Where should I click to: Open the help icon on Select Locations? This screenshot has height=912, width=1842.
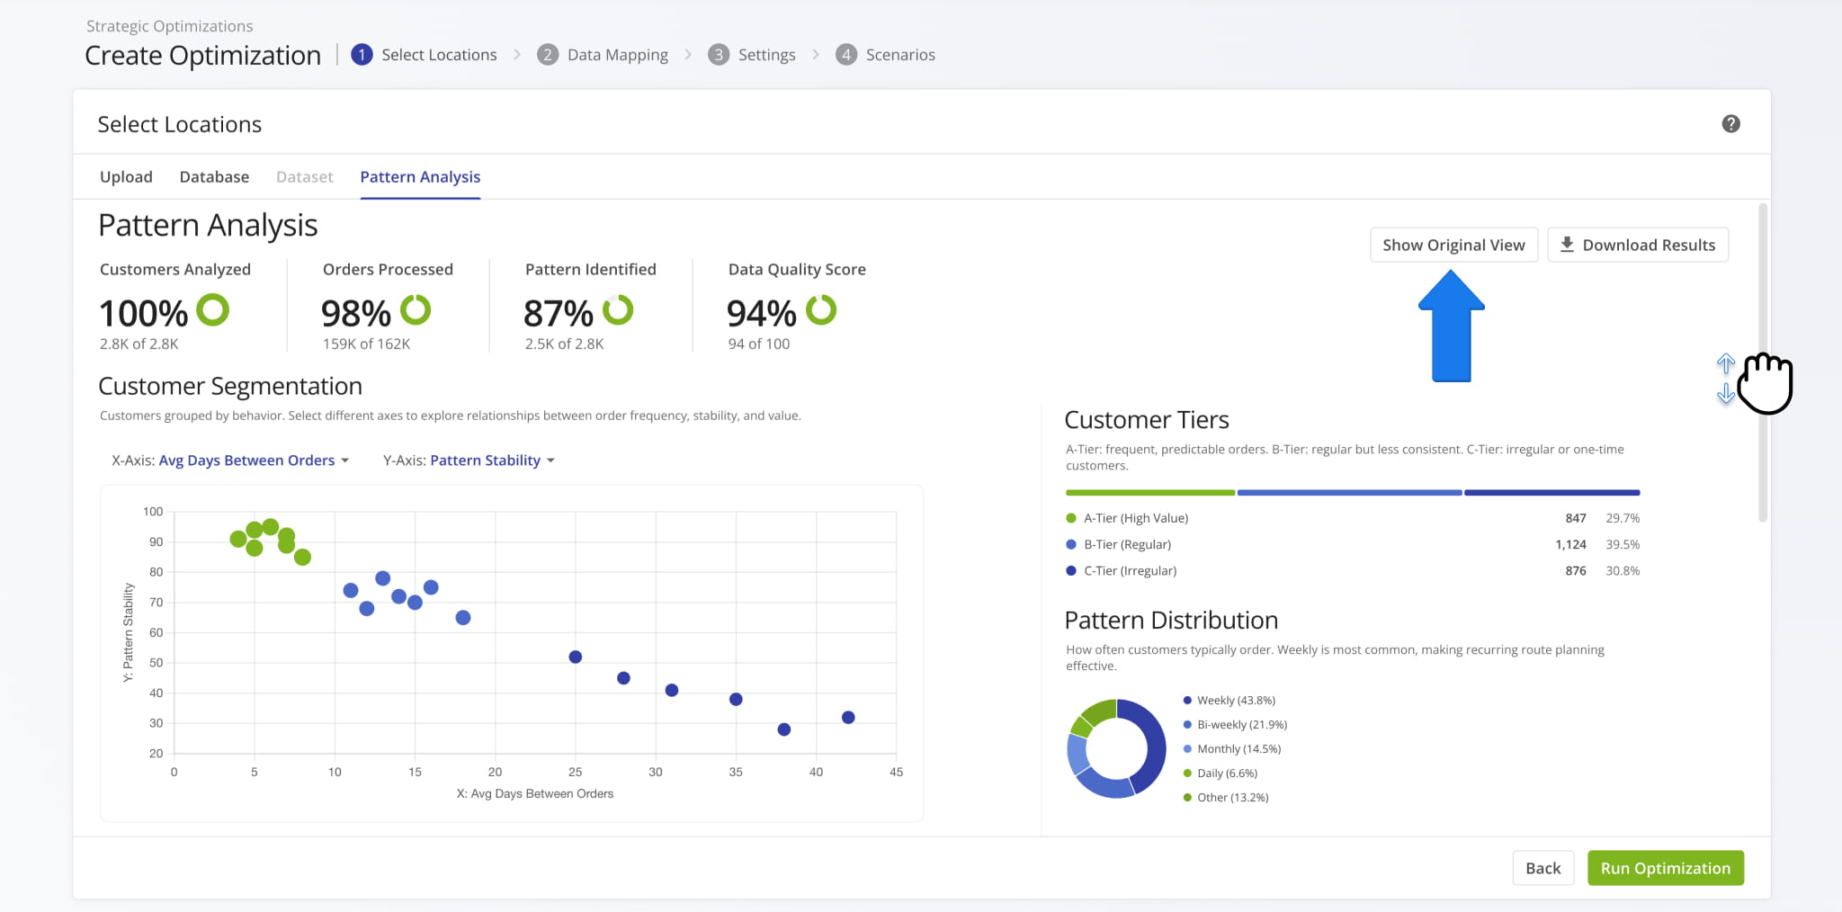(x=1731, y=123)
